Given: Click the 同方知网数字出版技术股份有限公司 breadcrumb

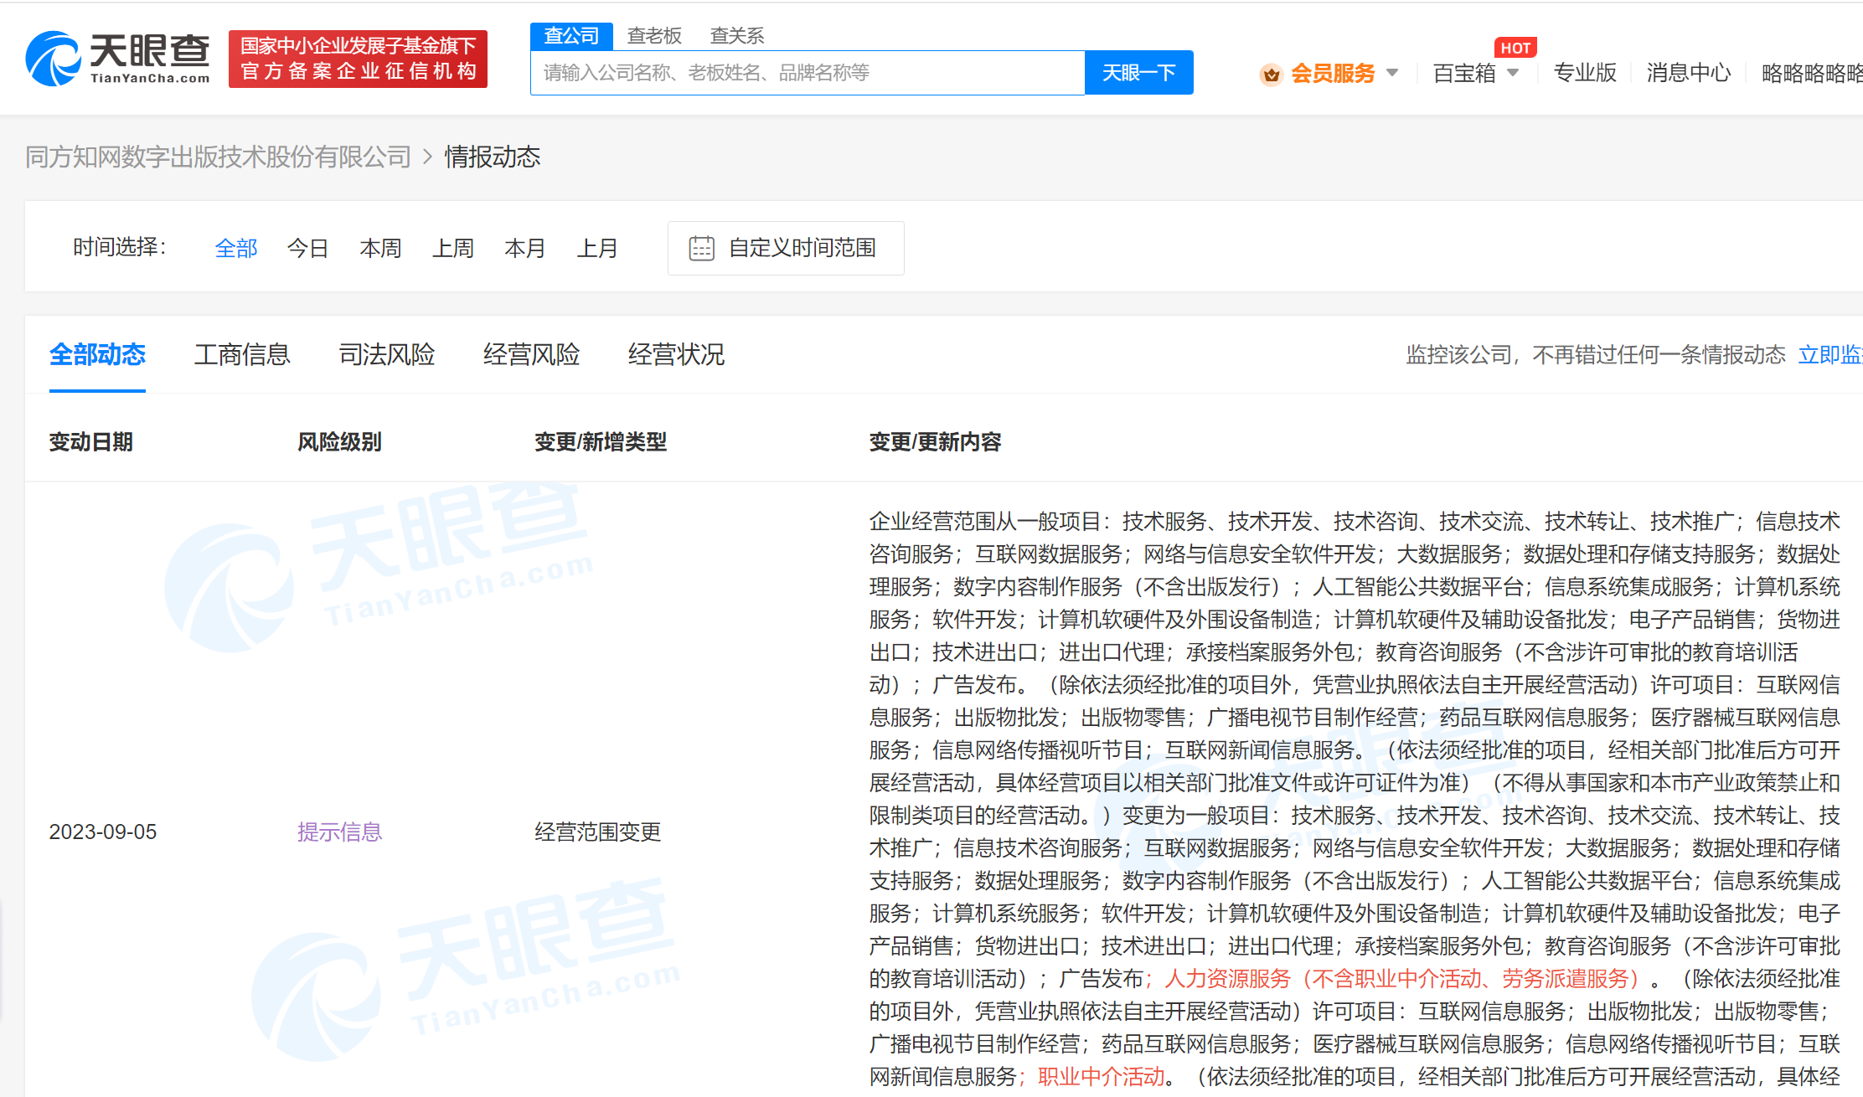Looking at the screenshot, I should coord(218,157).
